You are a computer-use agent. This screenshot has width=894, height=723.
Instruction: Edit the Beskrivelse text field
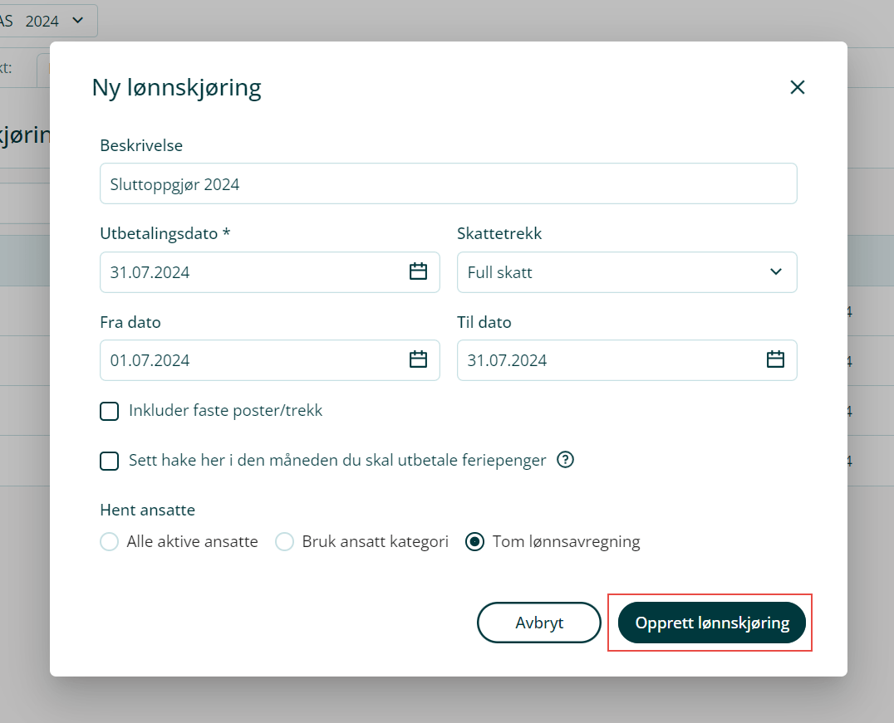(x=448, y=183)
